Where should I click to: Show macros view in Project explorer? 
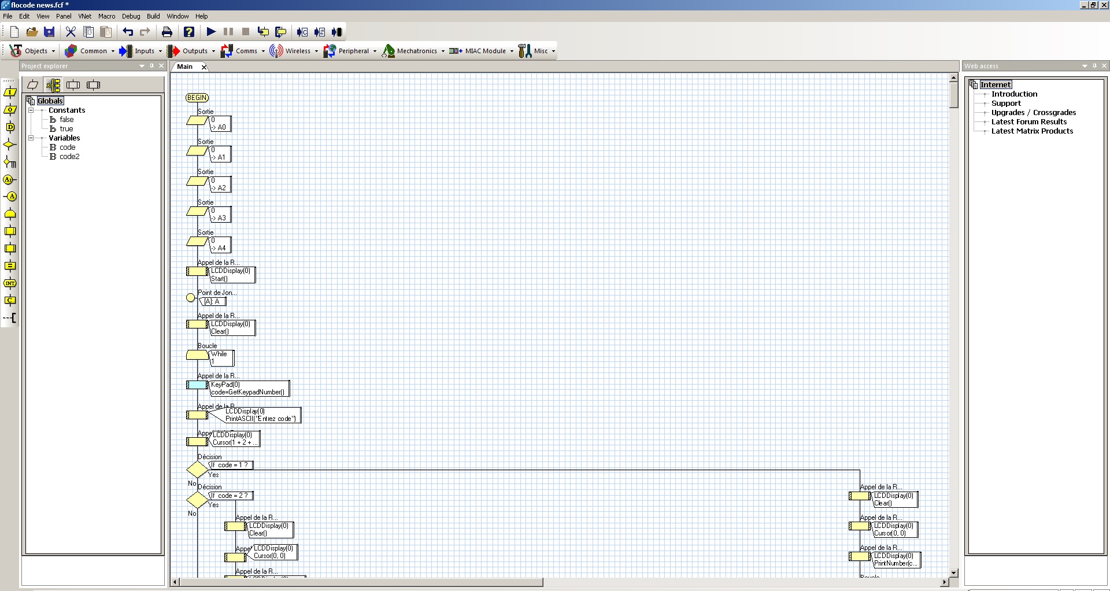[73, 85]
